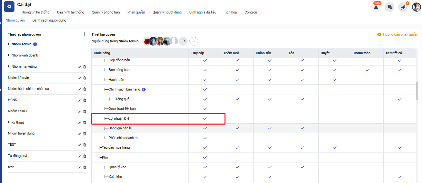
Task: Open the Hướng dẫn phân quyền guide link
Action: (398, 34)
